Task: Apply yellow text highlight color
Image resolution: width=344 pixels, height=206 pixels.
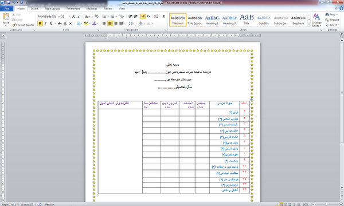Action: point(86,23)
